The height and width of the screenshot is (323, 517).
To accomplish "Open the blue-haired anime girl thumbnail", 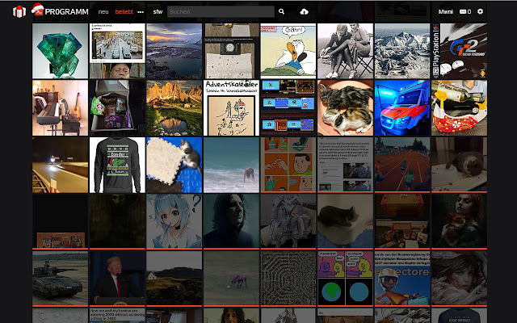I will click(174, 222).
